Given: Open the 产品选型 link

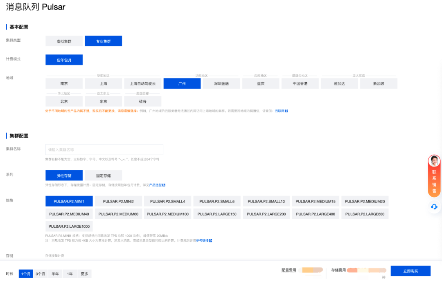Looking at the screenshot, I should pos(156,185).
